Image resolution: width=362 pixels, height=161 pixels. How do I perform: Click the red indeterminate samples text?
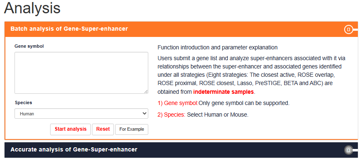pyautogui.click(x=224, y=92)
